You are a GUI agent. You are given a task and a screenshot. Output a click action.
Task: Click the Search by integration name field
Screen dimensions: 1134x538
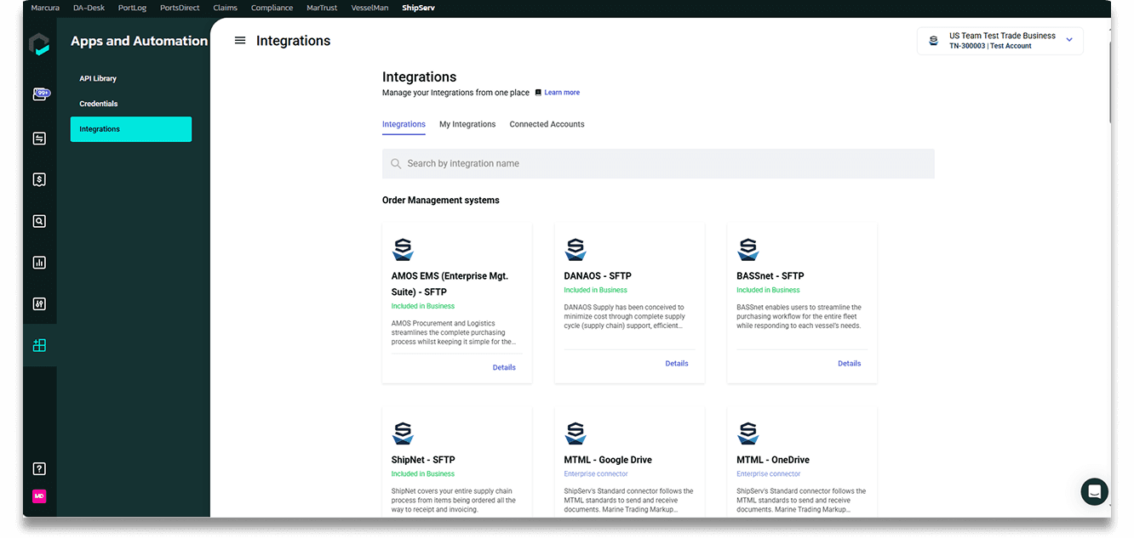click(x=658, y=164)
